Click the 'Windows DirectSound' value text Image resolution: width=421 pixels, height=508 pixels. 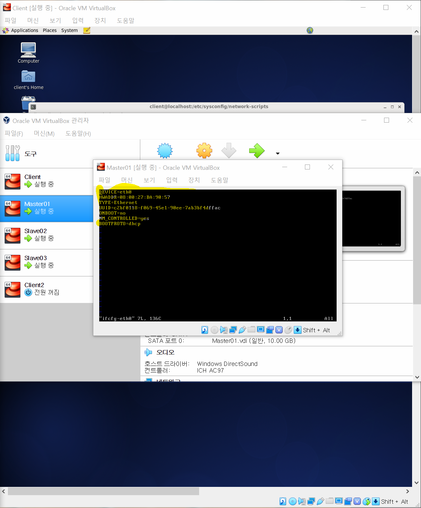tap(227, 364)
